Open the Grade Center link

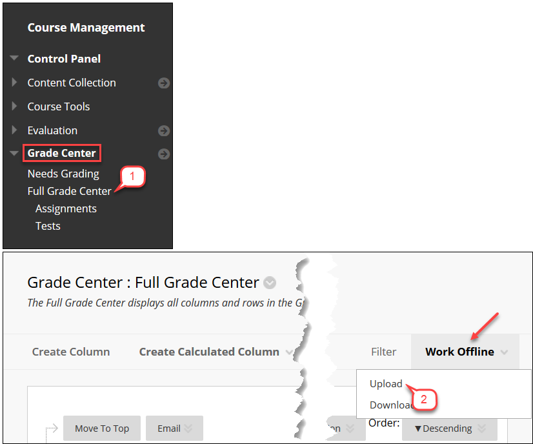(61, 153)
